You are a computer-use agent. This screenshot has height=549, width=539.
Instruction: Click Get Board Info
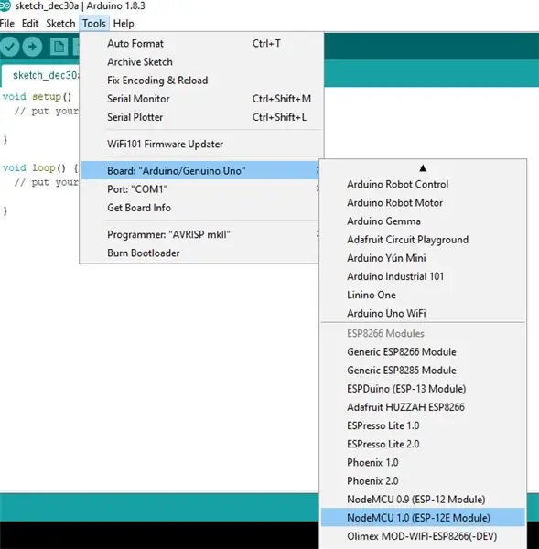(200, 208)
